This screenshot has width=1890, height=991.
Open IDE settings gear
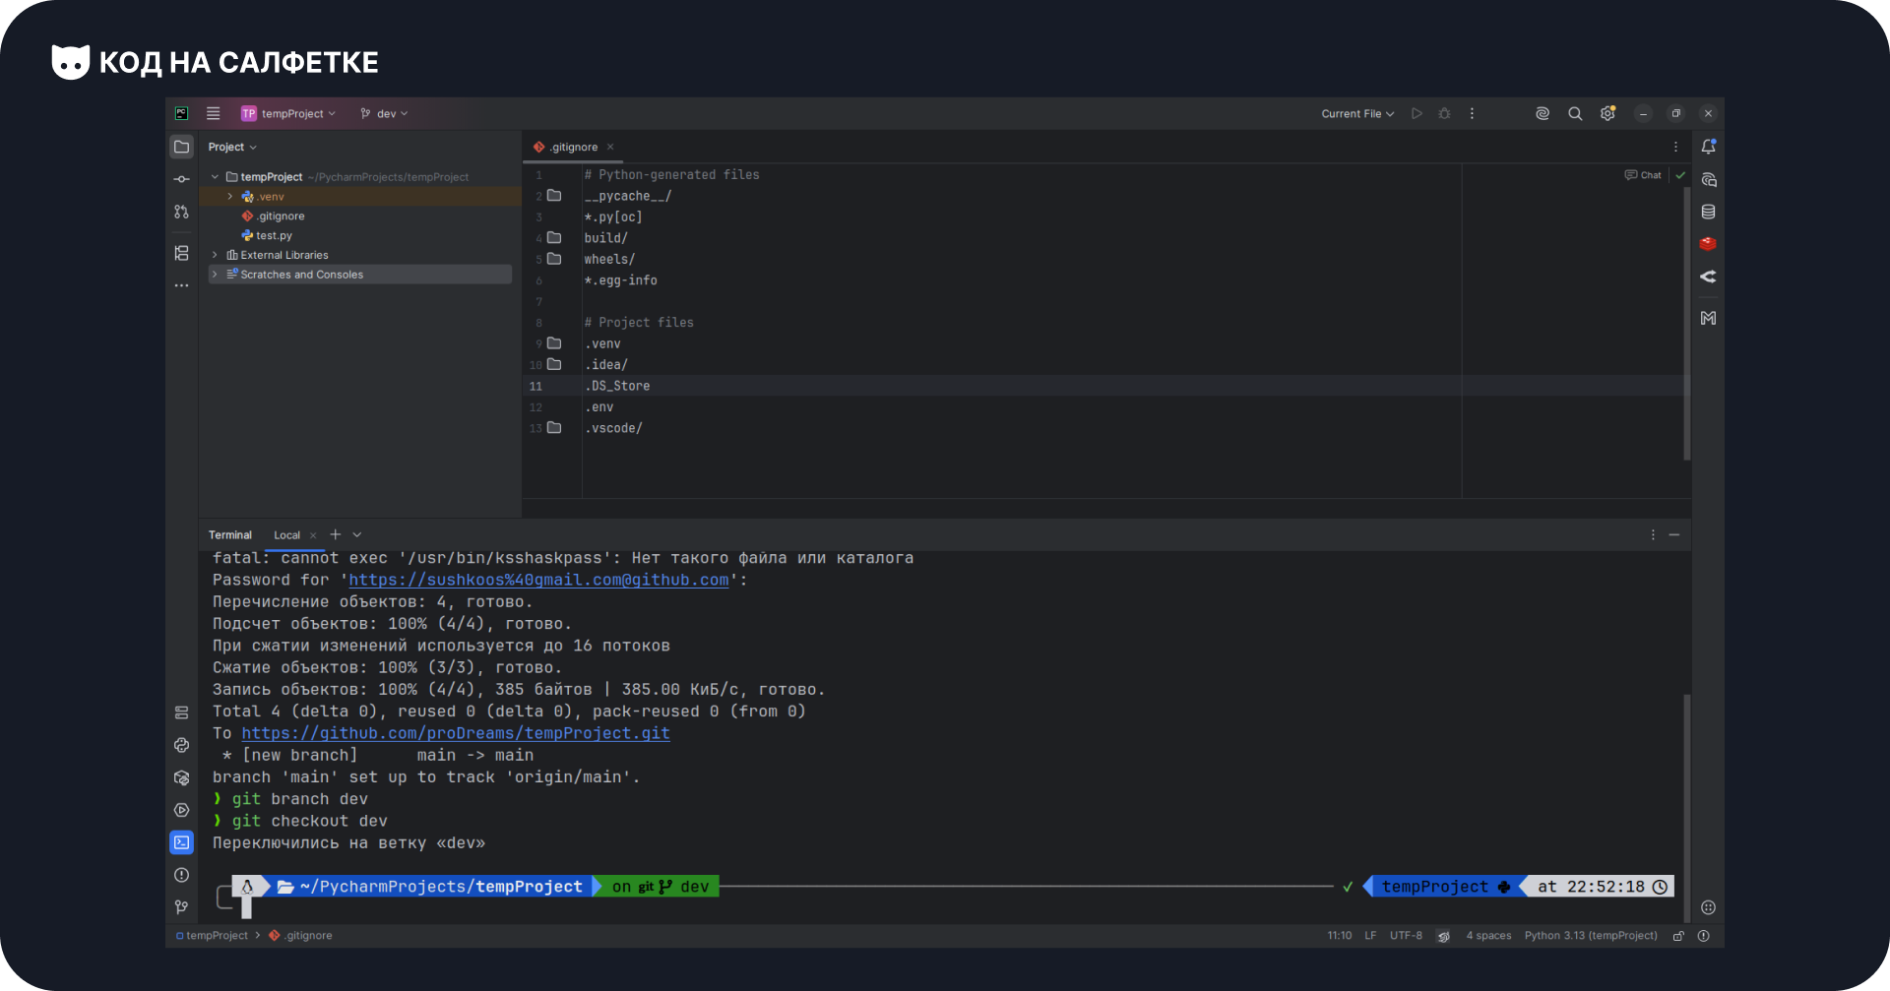(1607, 113)
